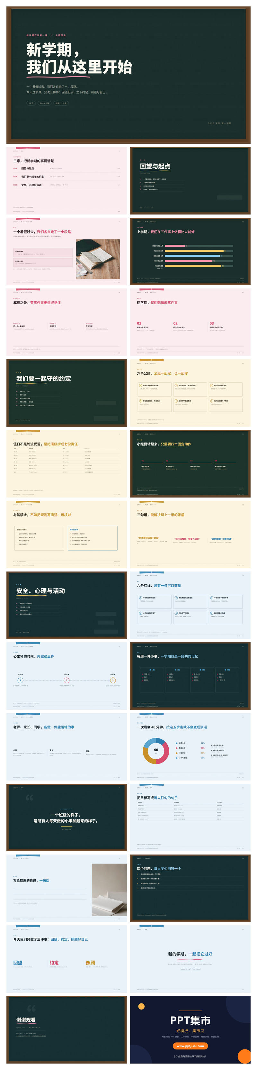Open the slide 小组要转起来，只需要四个固定动作
Screen dimensions: 257x1070
tap(190, 463)
